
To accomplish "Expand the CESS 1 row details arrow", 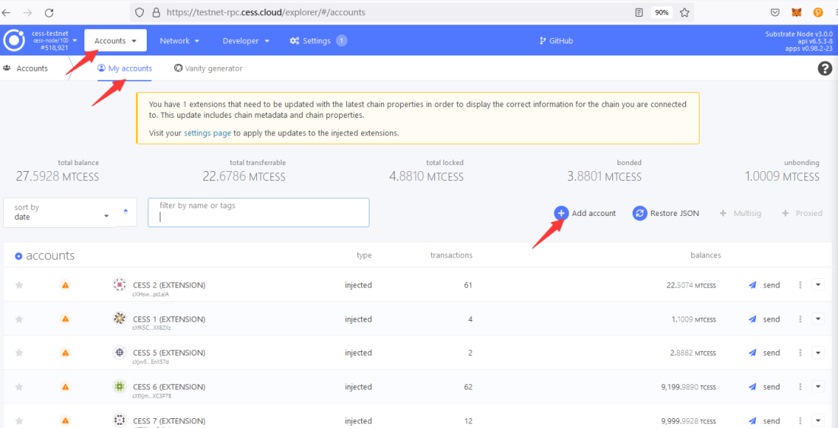I will (818, 319).
